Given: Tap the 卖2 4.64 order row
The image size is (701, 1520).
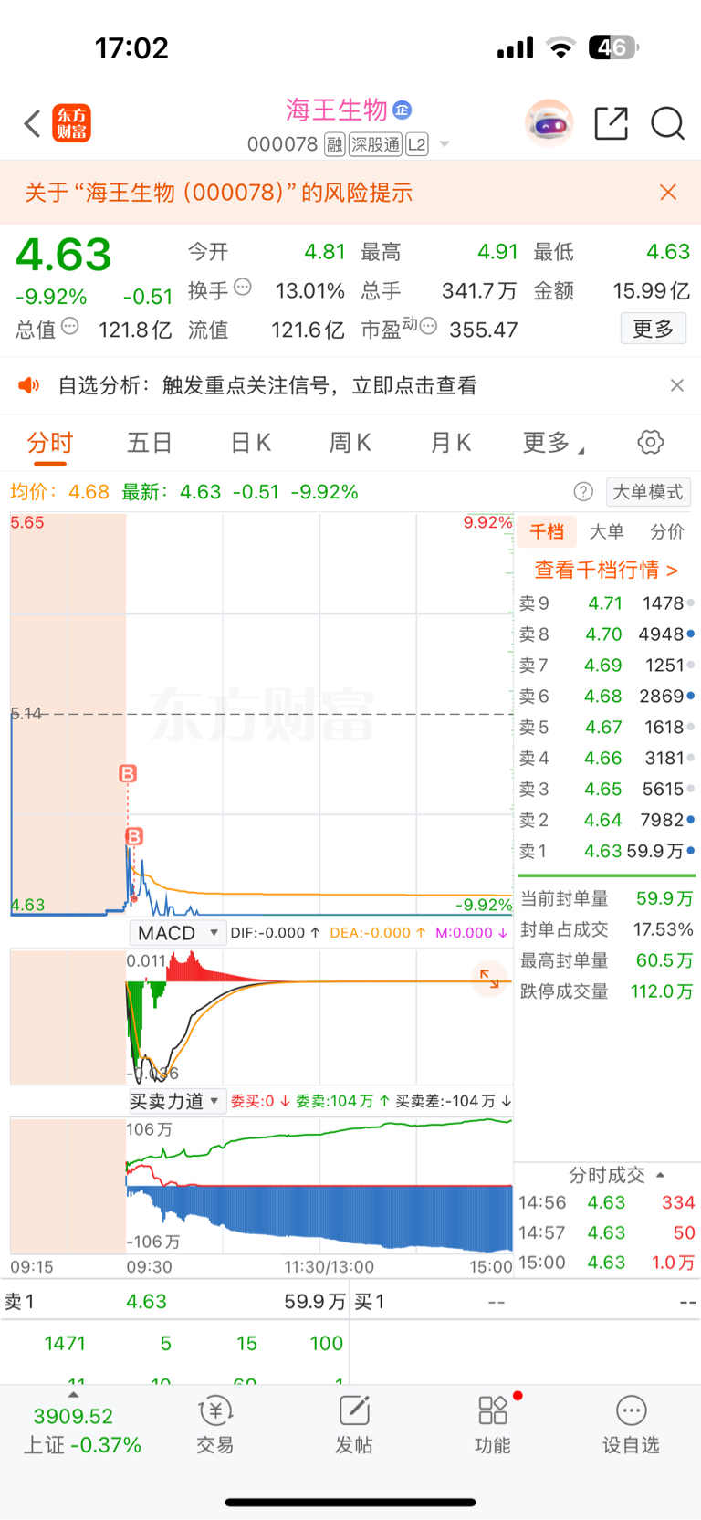Looking at the screenshot, I should 607,821.
